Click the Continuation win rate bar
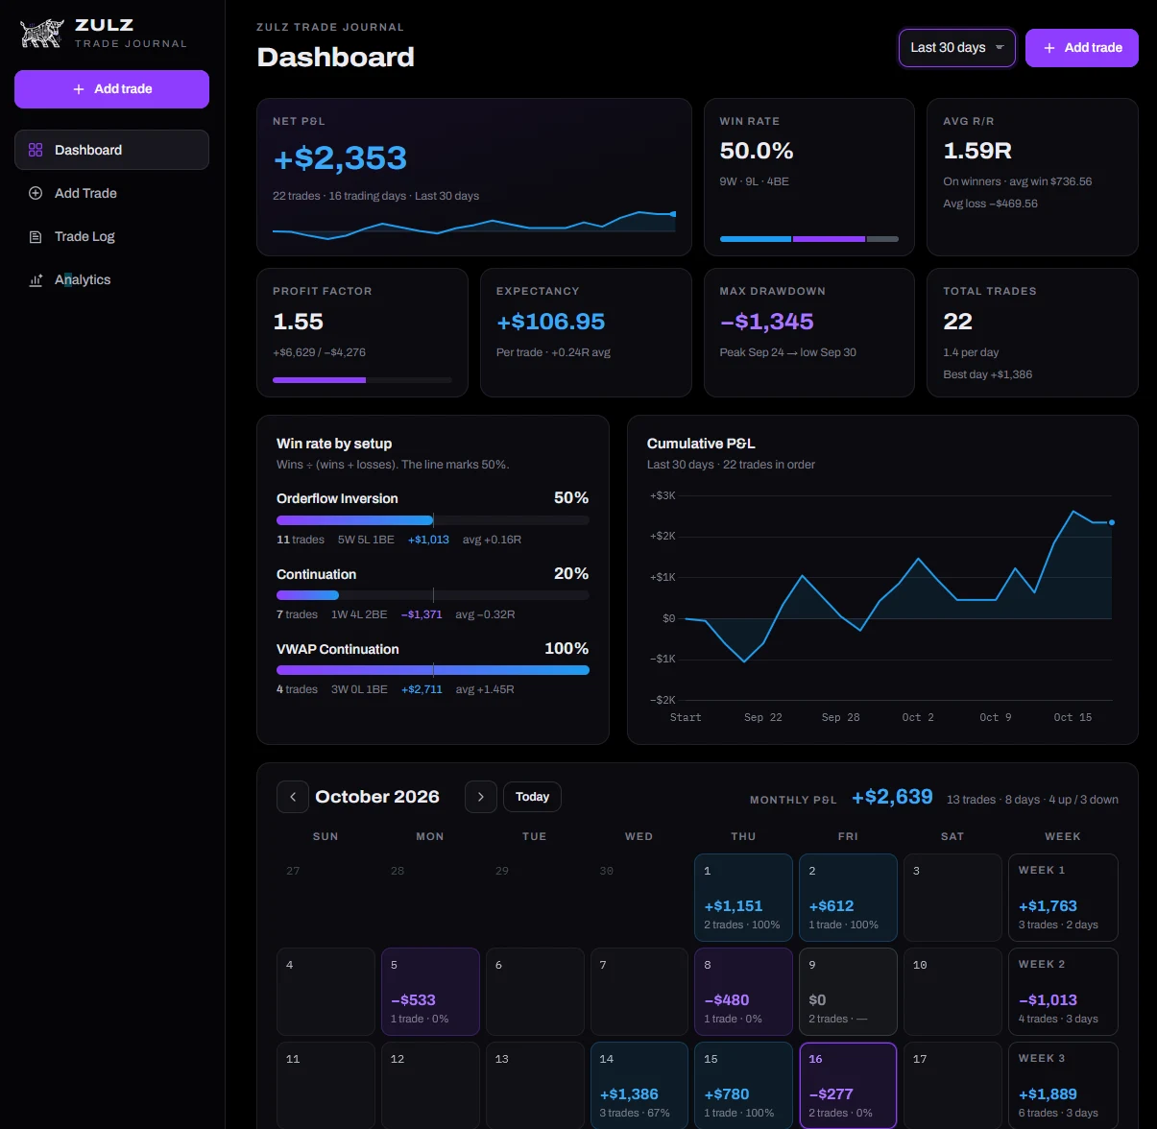The height and width of the screenshot is (1129, 1157). point(433,595)
